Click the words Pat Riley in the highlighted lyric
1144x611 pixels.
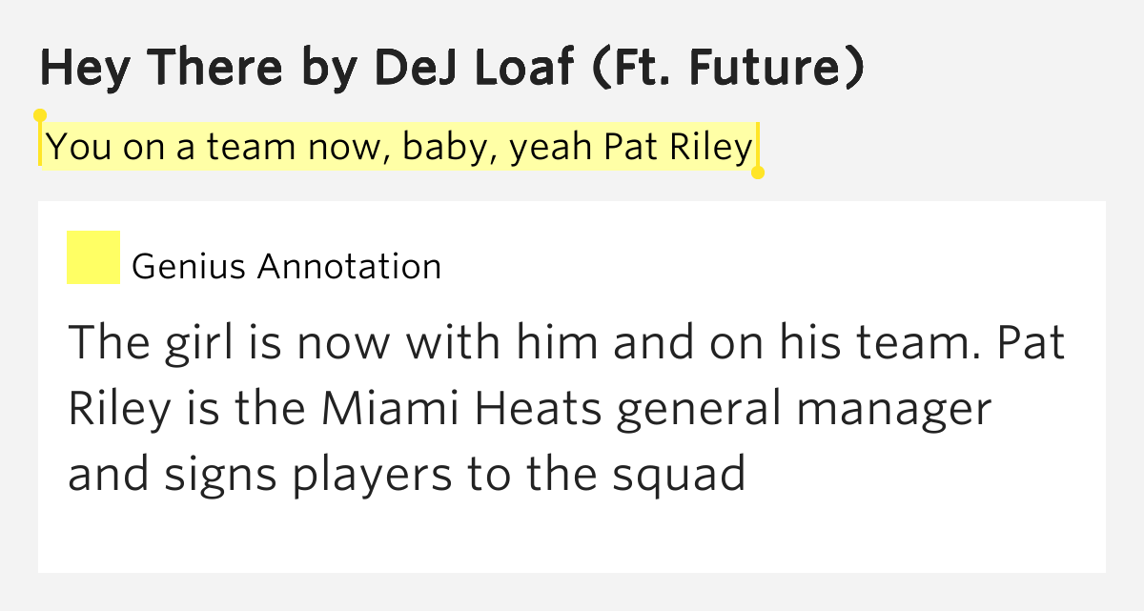coord(678,148)
